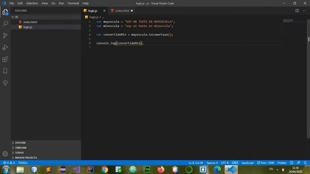
Task: Open the Extensions view
Action: click(5, 59)
